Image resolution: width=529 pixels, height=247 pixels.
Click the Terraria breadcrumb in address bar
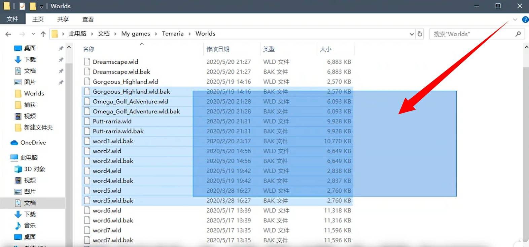coord(173,34)
